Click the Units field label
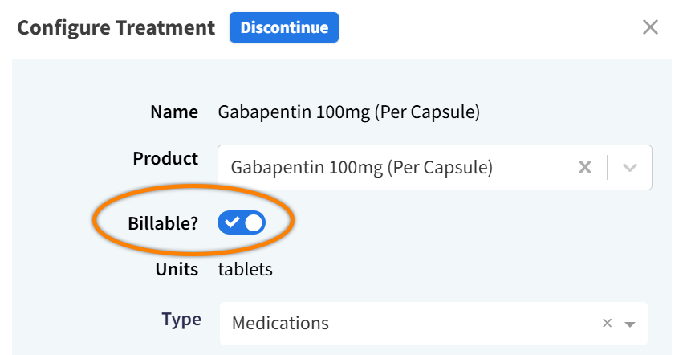This screenshot has width=683, height=355. 177,269
